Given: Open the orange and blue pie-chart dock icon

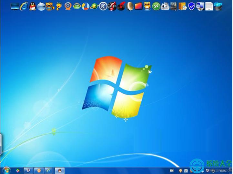Looking at the screenshot, I should [85, 6].
